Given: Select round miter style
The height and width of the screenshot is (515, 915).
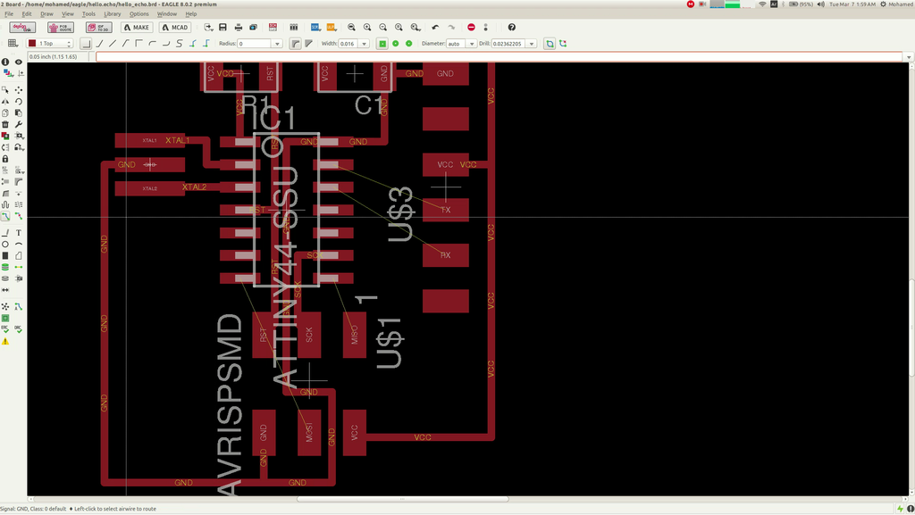Looking at the screenshot, I should point(295,44).
